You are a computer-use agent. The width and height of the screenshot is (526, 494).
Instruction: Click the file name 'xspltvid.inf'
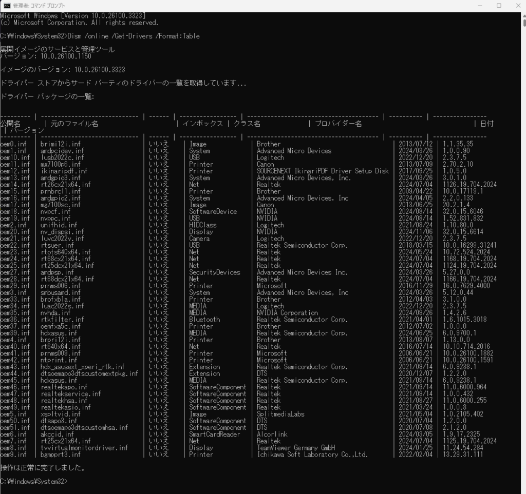(61, 414)
